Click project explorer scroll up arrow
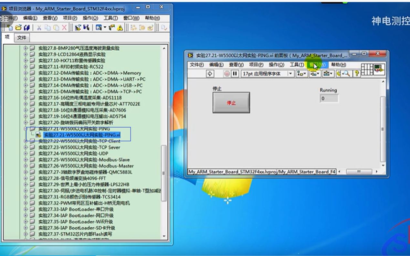This screenshot has width=410, height=256. click(x=164, y=48)
